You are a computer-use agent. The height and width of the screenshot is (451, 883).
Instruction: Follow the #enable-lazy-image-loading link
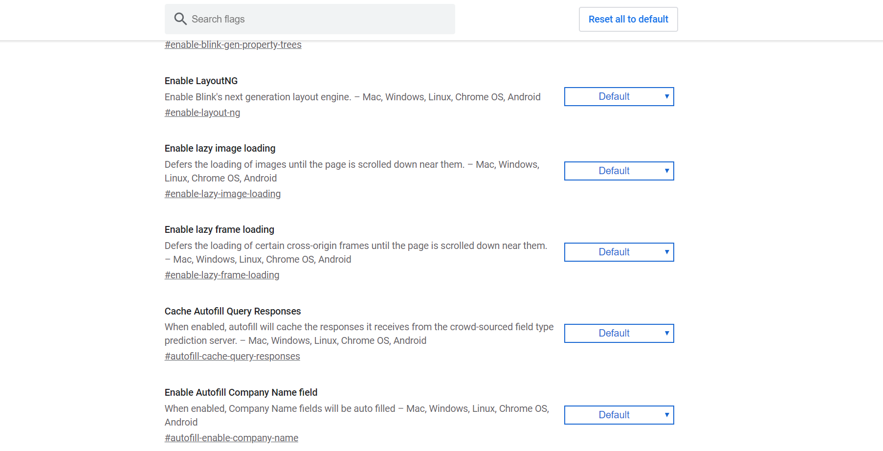(222, 194)
